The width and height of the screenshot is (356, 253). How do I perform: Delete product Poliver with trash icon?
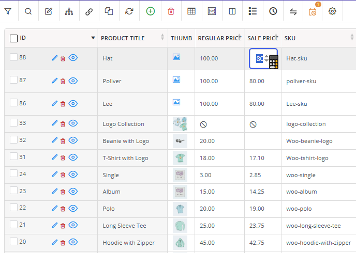tap(63, 81)
